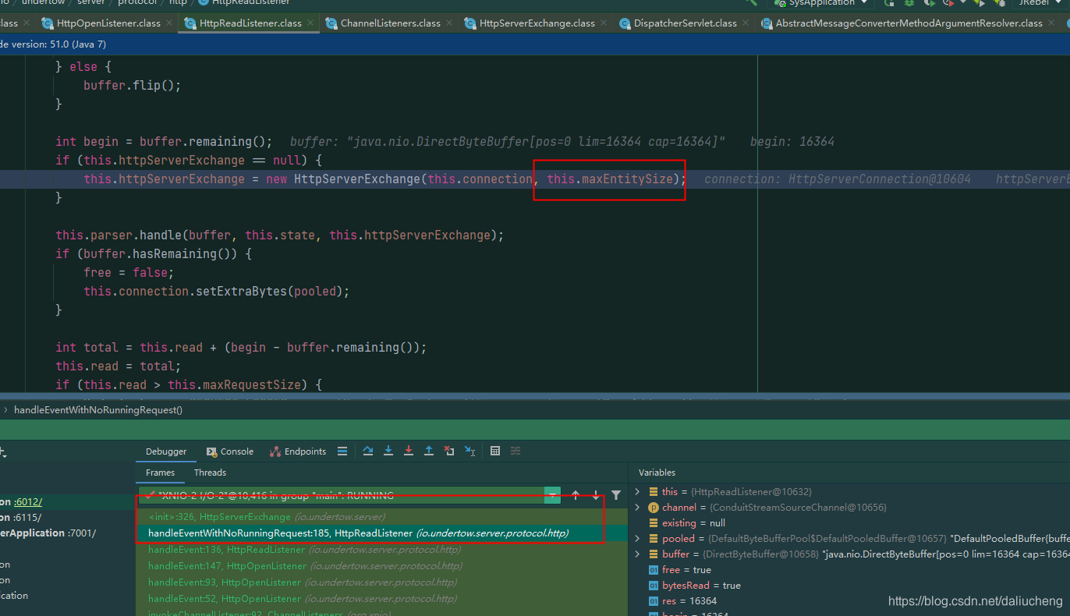
Task: Select frame handleEventWithNoRunningRequest:185
Action: tap(359, 533)
